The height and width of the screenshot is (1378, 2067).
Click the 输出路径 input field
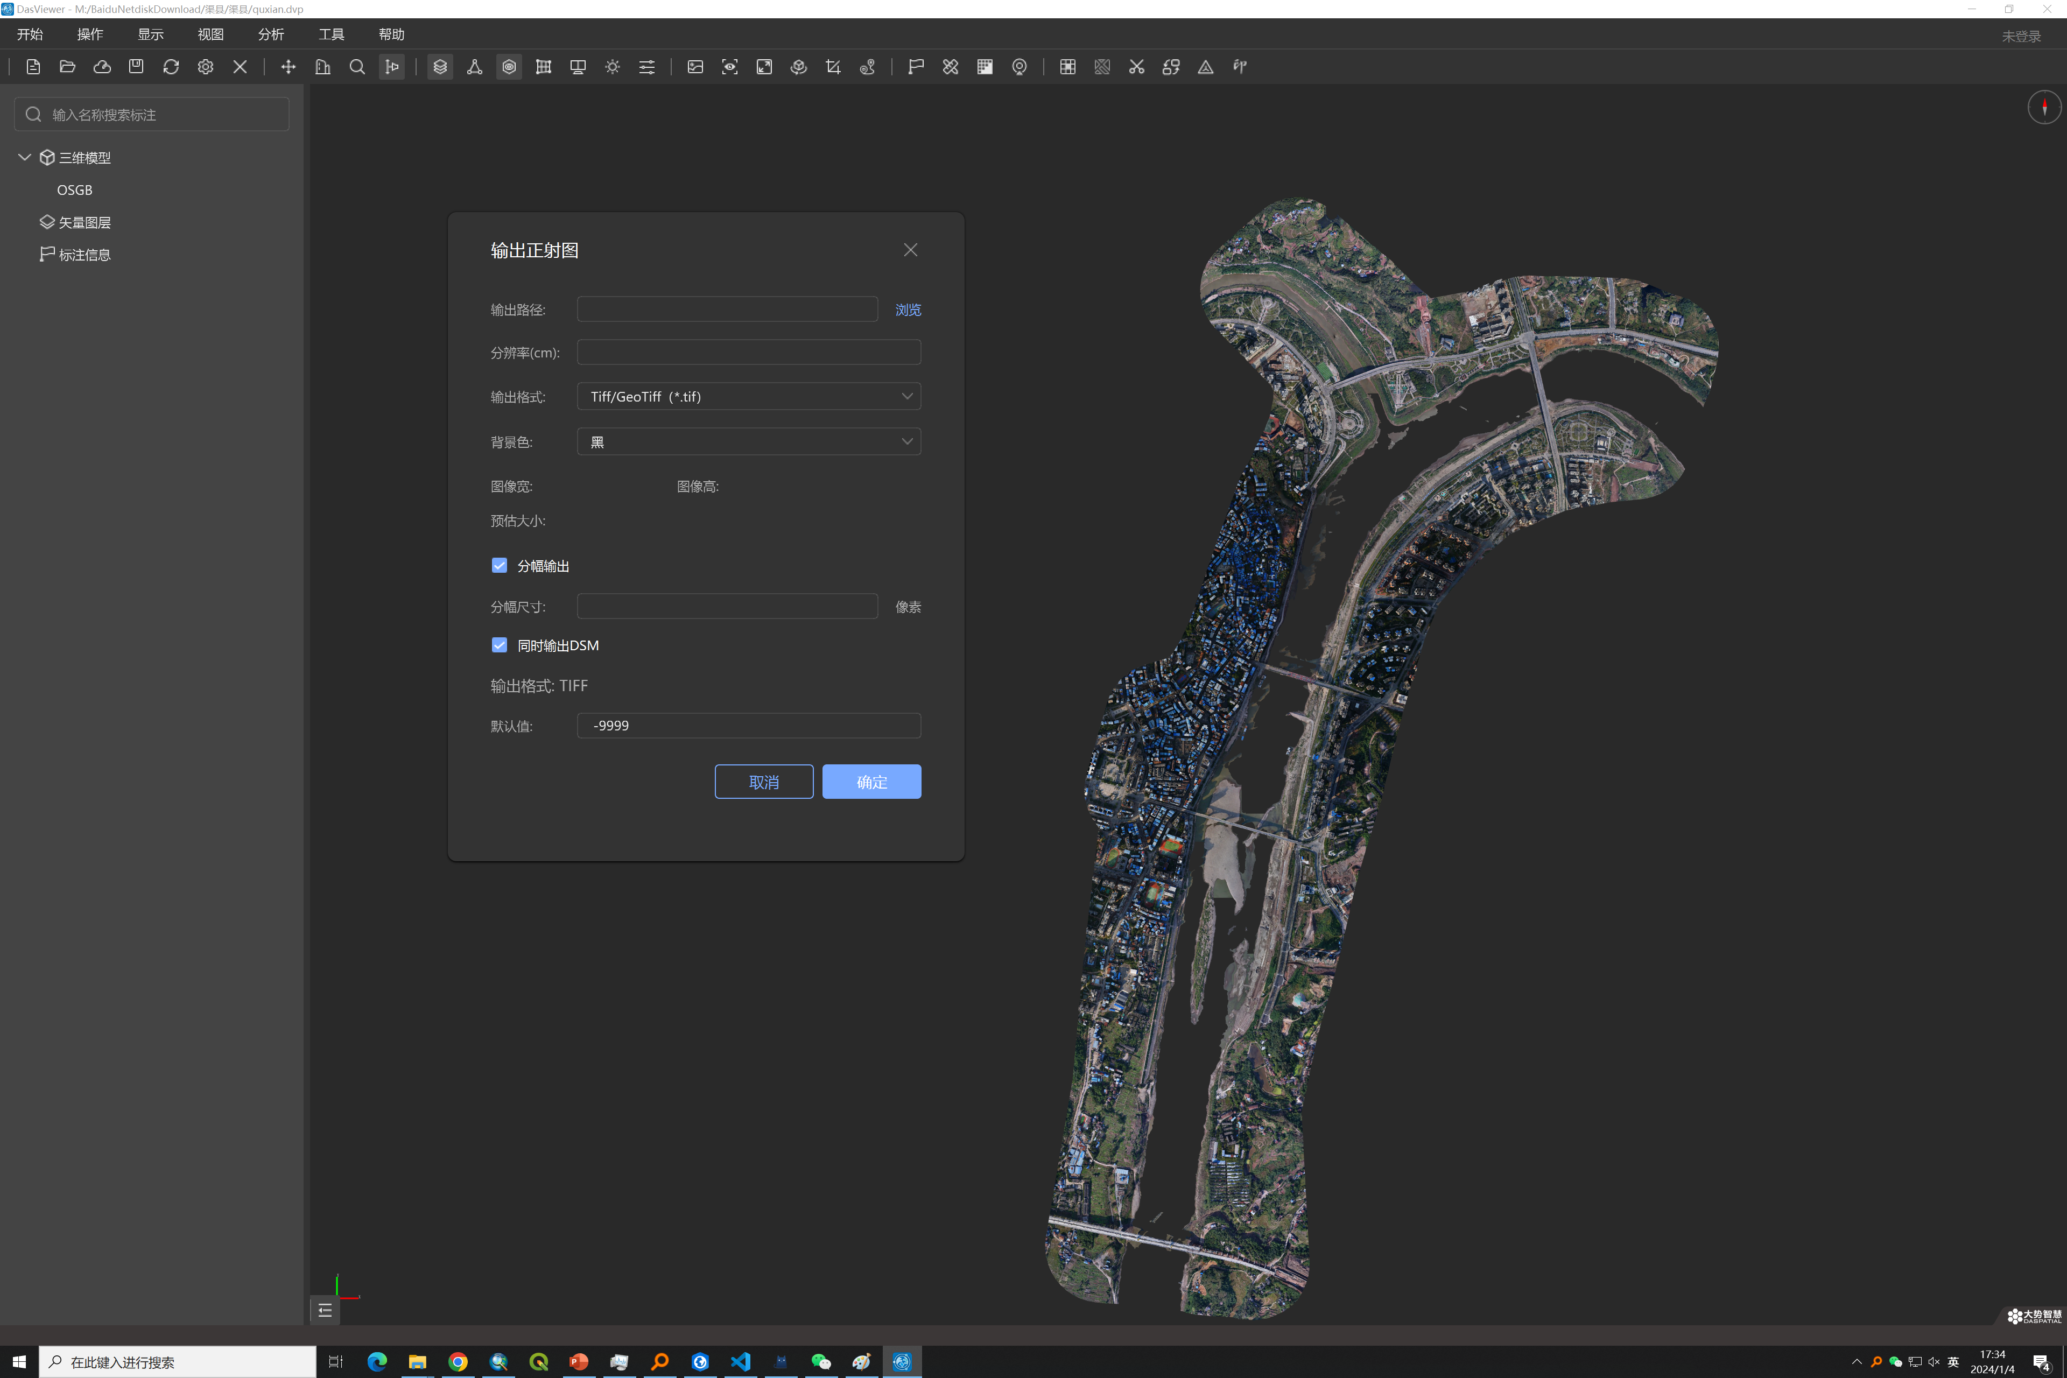tap(728, 308)
